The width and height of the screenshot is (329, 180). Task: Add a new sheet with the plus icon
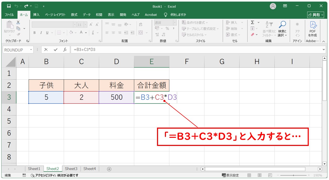(x=109, y=169)
